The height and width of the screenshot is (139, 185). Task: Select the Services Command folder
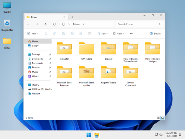click(x=131, y=76)
